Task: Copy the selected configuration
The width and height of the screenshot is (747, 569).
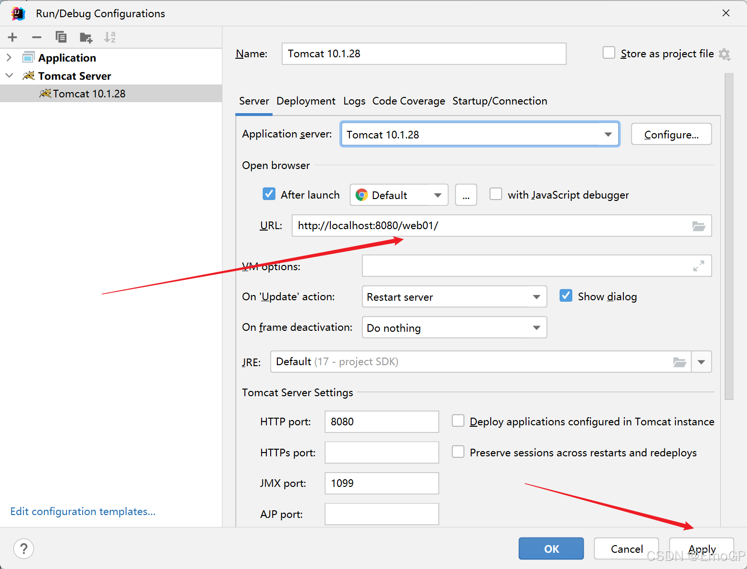Action: [61, 37]
